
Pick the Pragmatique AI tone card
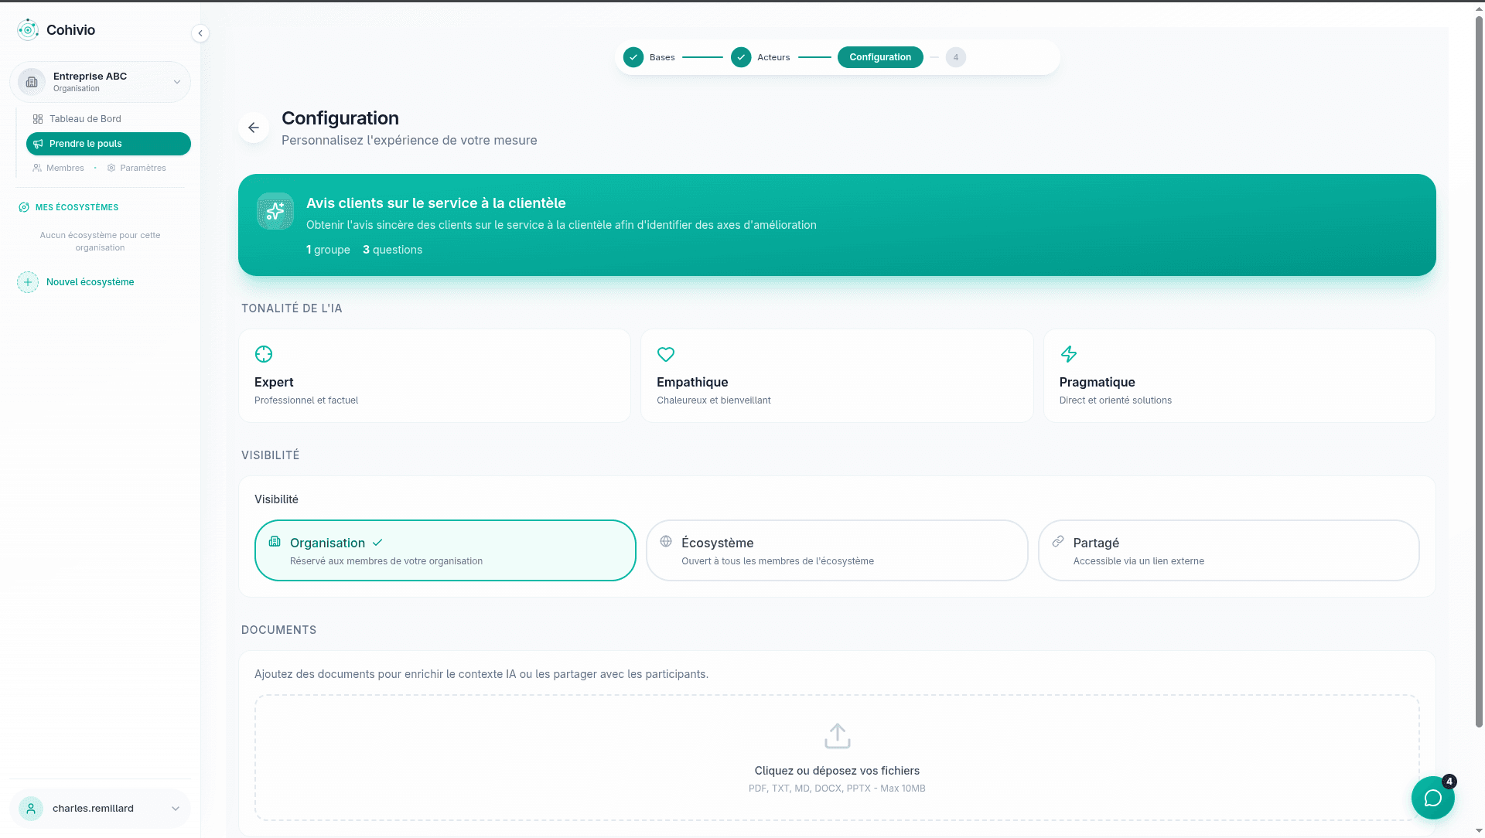coord(1238,376)
